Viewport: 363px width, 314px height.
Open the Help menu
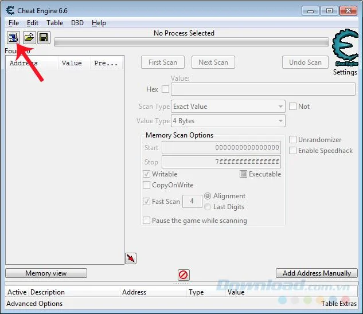pos(99,23)
